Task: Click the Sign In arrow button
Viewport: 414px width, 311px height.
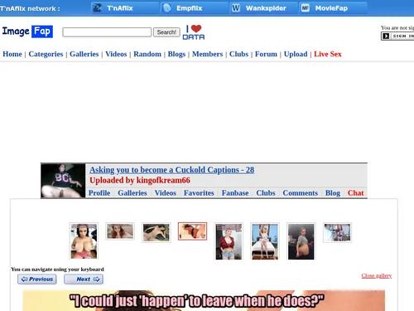Action: click(x=397, y=36)
